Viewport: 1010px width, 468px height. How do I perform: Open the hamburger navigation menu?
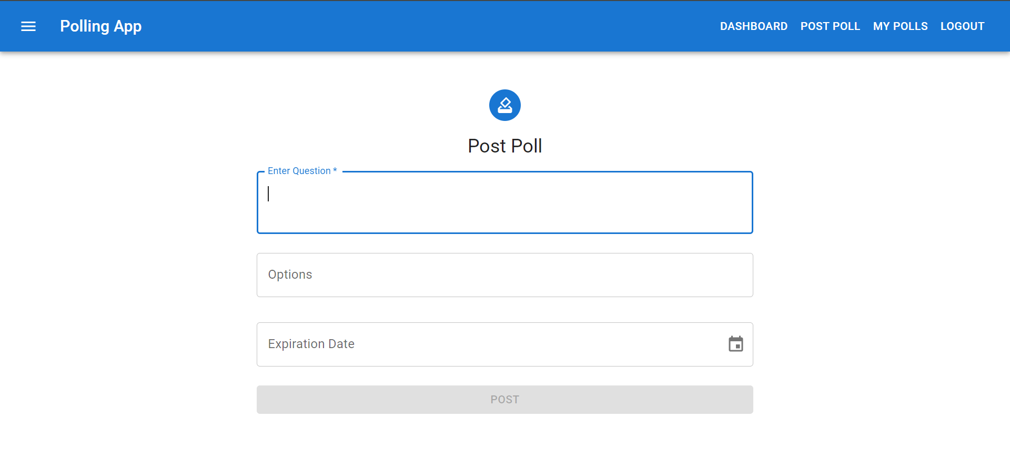pyautogui.click(x=28, y=26)
